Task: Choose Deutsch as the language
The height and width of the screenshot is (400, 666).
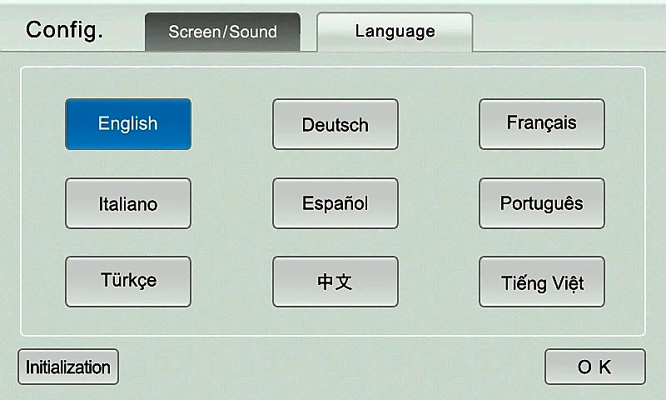Action: [335, 124]
